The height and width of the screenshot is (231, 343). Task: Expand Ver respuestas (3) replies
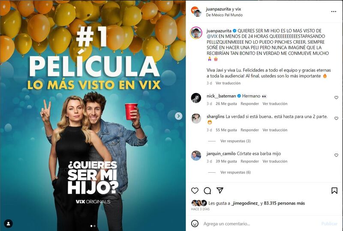[x=235, y=141]
